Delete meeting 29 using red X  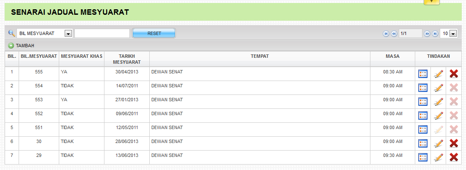(x=454, y=157)
